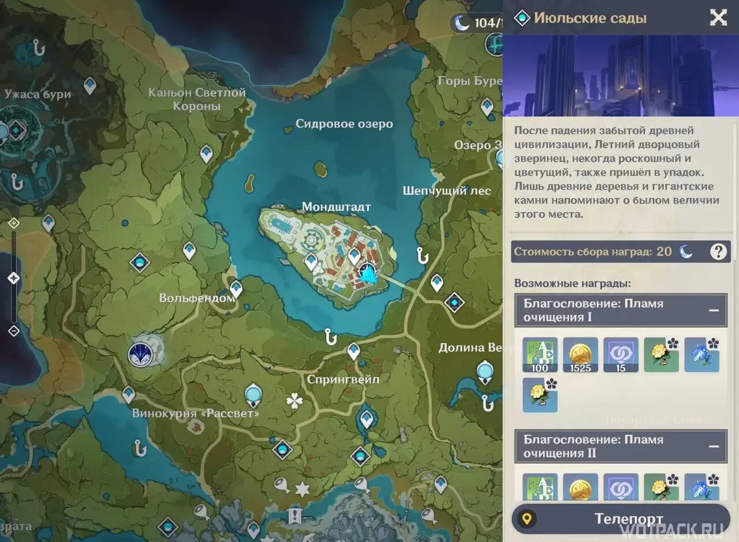Image resolution: width=739 pixels, height=542 pixels.
Task: Close the Июльские сады domain panel
Action: click(718, 18)
